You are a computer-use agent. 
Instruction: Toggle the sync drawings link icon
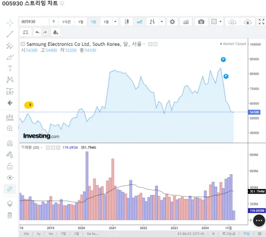click(10, 189)
